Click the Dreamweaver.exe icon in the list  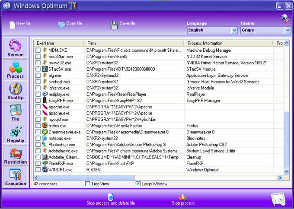tap(45, 132)
